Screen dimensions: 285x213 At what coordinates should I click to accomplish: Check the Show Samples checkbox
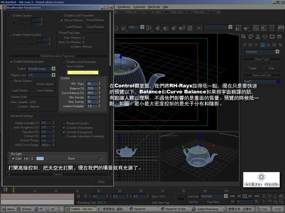pyautogui.click(x=64, y=66)
